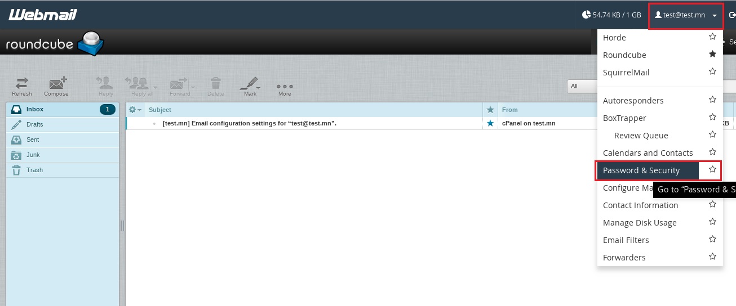Open the Trash folder

click(63, 170)
